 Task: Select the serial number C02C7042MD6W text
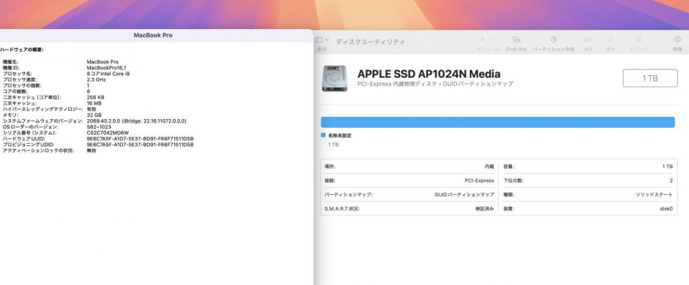pyautogui.click(x=107, y=133)
